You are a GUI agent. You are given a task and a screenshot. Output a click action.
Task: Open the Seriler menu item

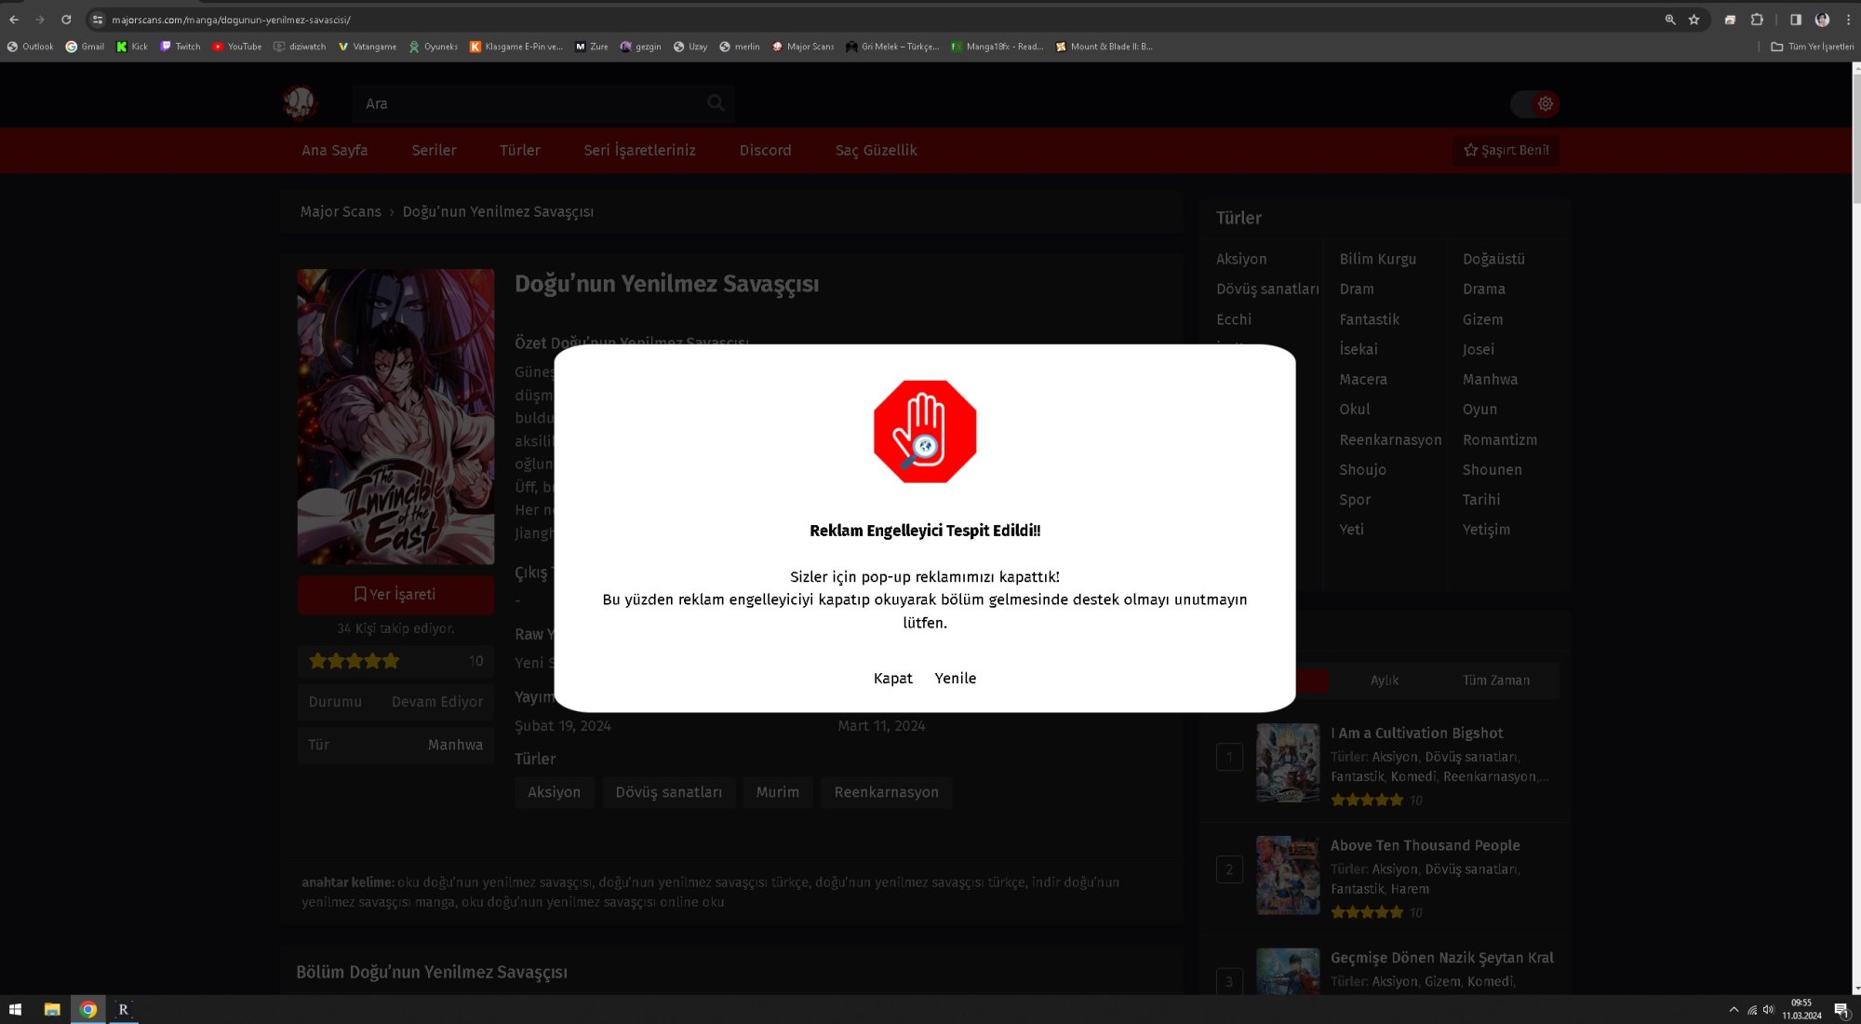point(434,151)
